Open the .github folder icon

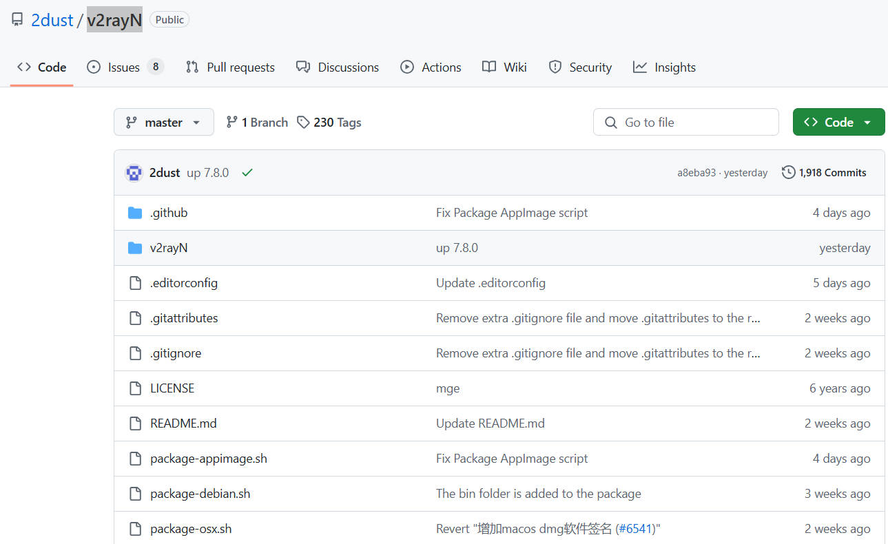pyautogui.click(x=135, y=213)
